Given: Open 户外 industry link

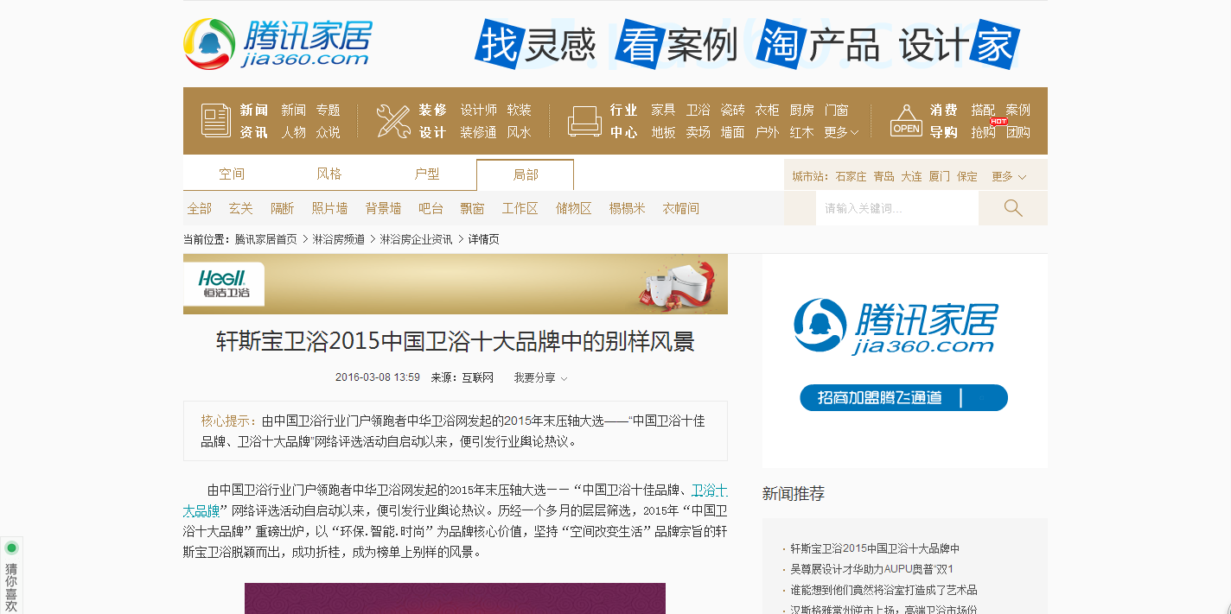Looking at the screenshot, I should [767, 132].
